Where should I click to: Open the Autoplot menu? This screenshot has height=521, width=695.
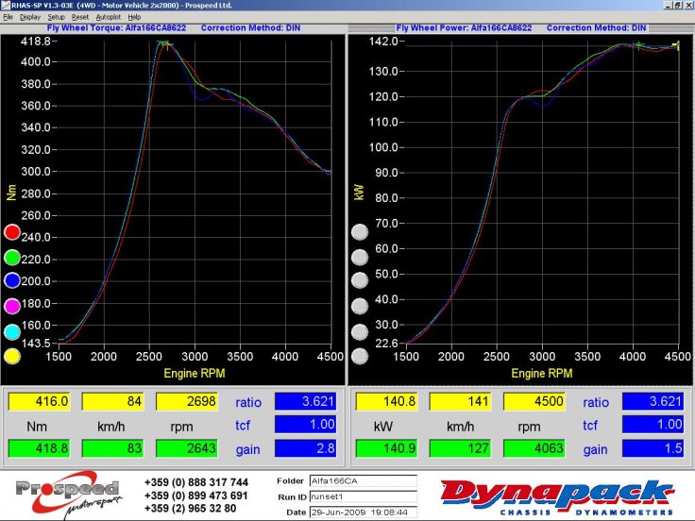(x=109, y=17)
